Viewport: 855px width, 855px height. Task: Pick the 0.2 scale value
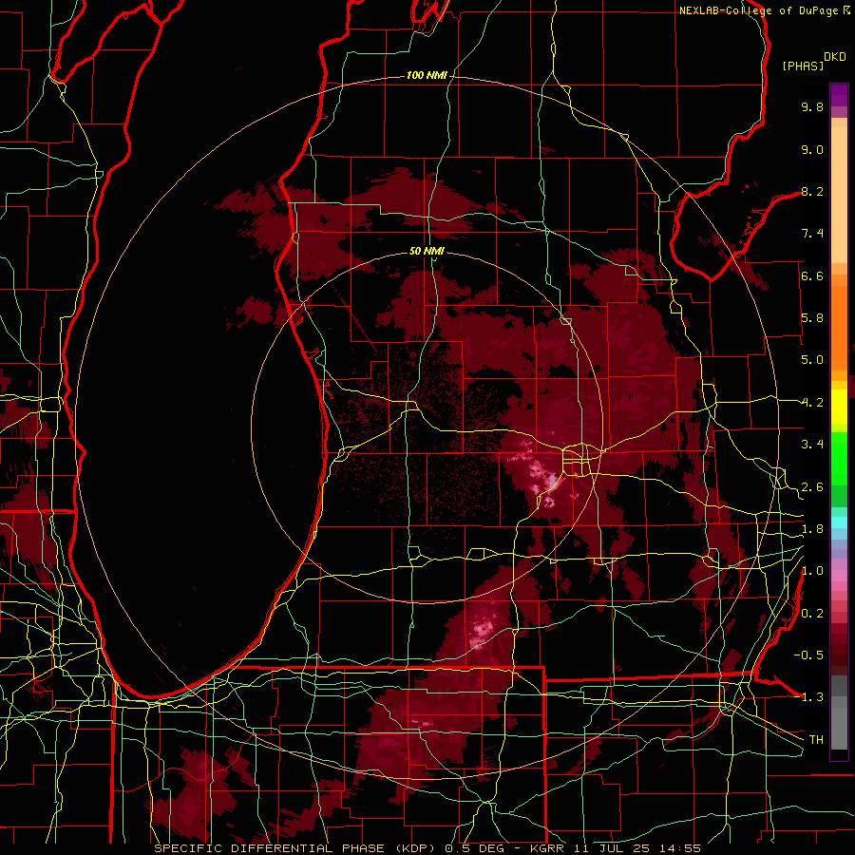(x=812, y=614)
